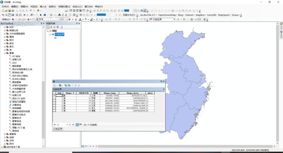
Task: Click the NAME column header
Action: 96,93
